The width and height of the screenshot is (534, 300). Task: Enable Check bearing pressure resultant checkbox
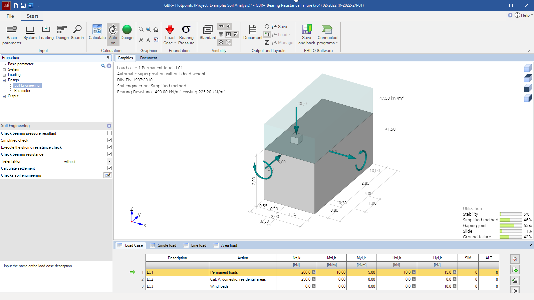click(x=109, y=133)
